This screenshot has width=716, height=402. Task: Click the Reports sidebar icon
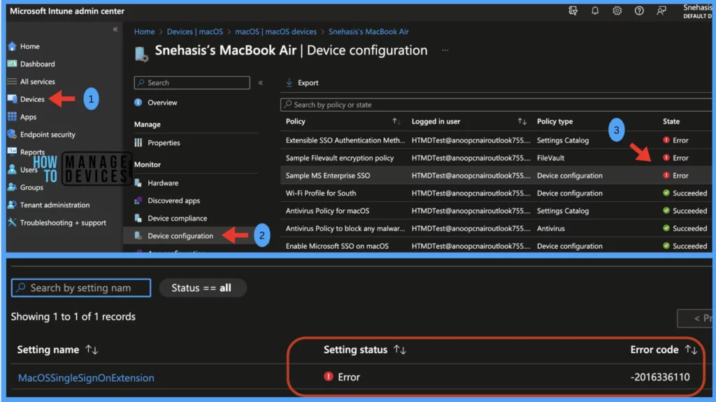pos(12,151)
